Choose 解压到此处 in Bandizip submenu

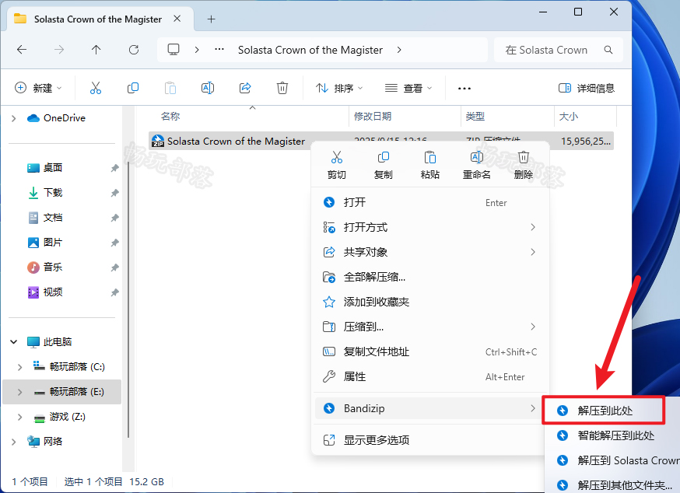(604, 410)
